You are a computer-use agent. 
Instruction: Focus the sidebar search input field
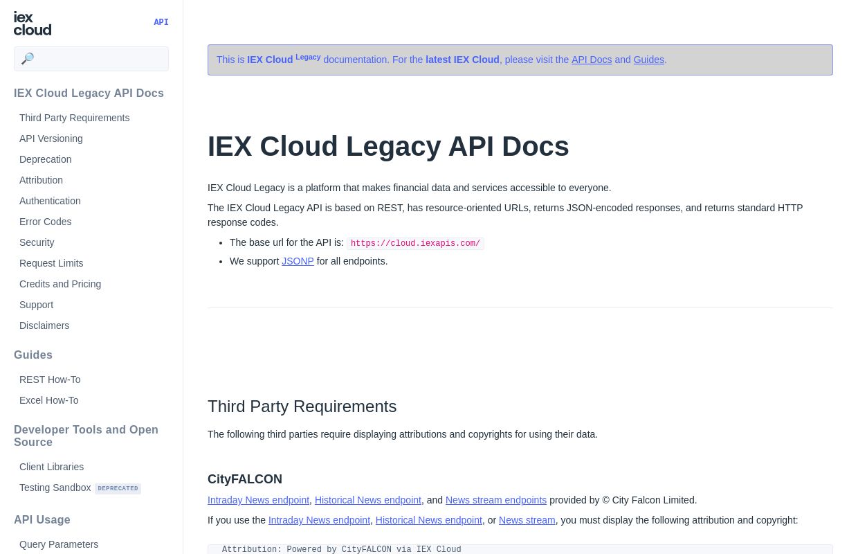(100, 59)
